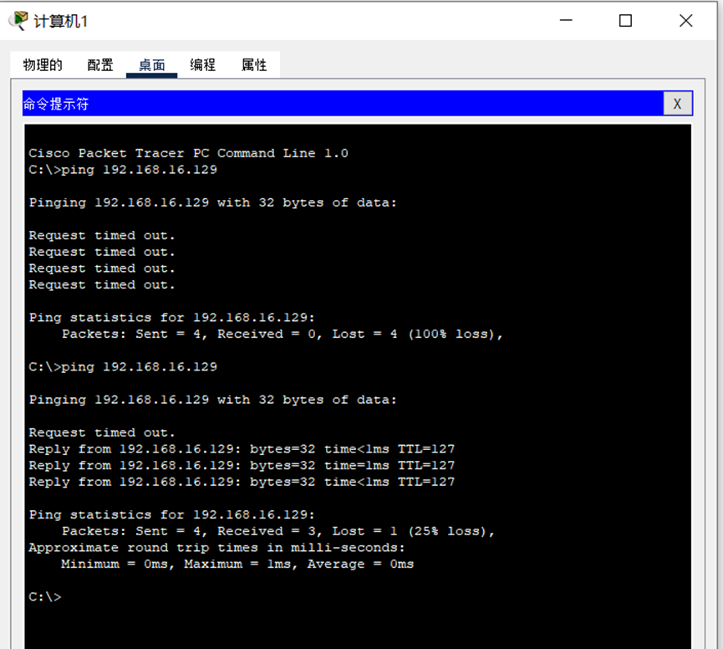Screen dimensions: 723x649
Task: Click the 'Cisco Packet Tracer PC Command Line 1.0' line
Action: (x=188, y=153)
